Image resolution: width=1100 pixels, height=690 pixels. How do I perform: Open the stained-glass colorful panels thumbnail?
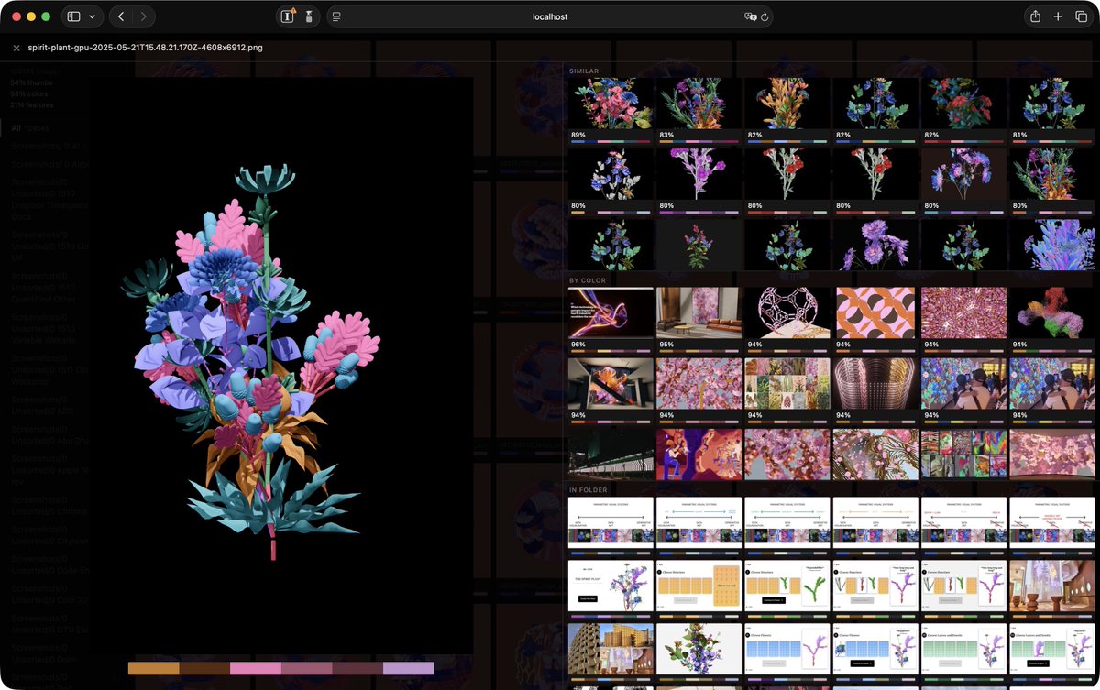(963, 454)
